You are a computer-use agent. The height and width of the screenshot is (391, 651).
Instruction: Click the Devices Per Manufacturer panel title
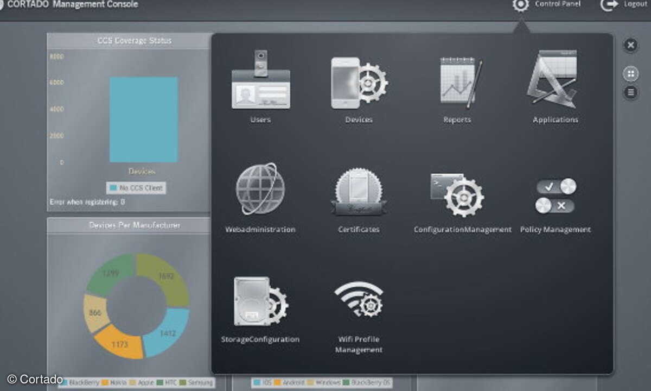click(135, 225)
